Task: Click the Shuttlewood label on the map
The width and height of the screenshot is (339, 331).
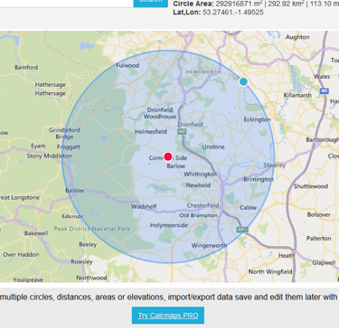Action: (x=311, y=186)
